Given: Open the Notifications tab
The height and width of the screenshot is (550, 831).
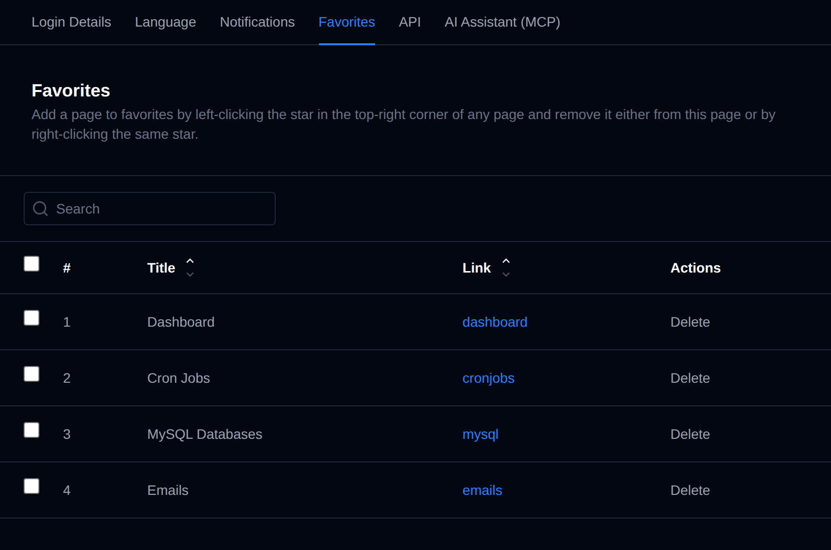Looking at the screenshot, I should (257, 22).
